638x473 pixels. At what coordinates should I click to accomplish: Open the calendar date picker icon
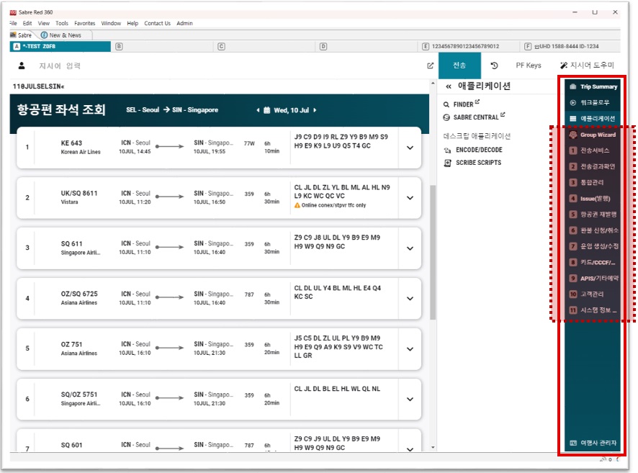(x=267, y=110)
